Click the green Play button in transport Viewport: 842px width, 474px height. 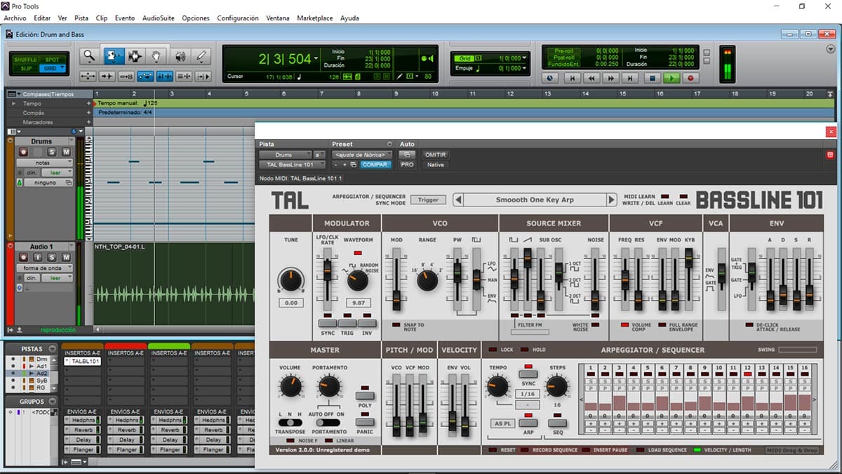click(671, 79)
